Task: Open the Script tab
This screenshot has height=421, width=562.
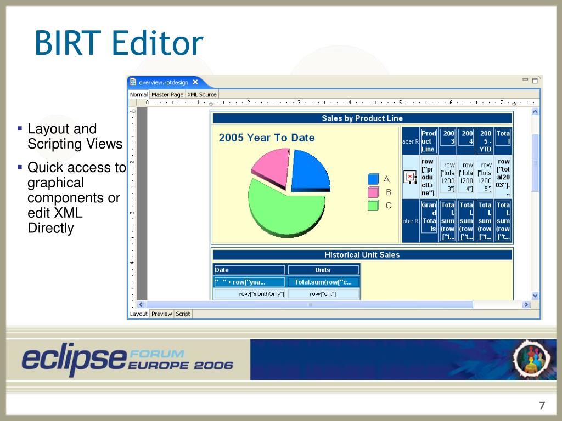Action: (183, 314)
